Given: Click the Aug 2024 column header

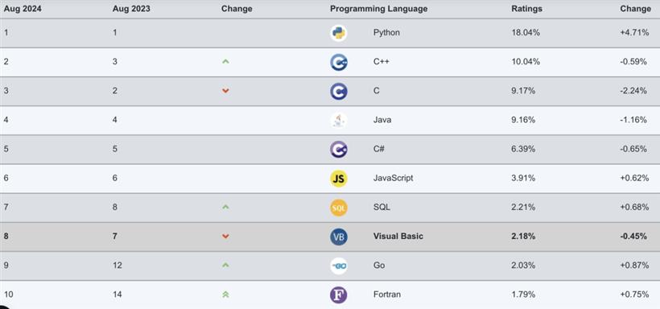Looking at the screenshot, I should click(23, 9).
